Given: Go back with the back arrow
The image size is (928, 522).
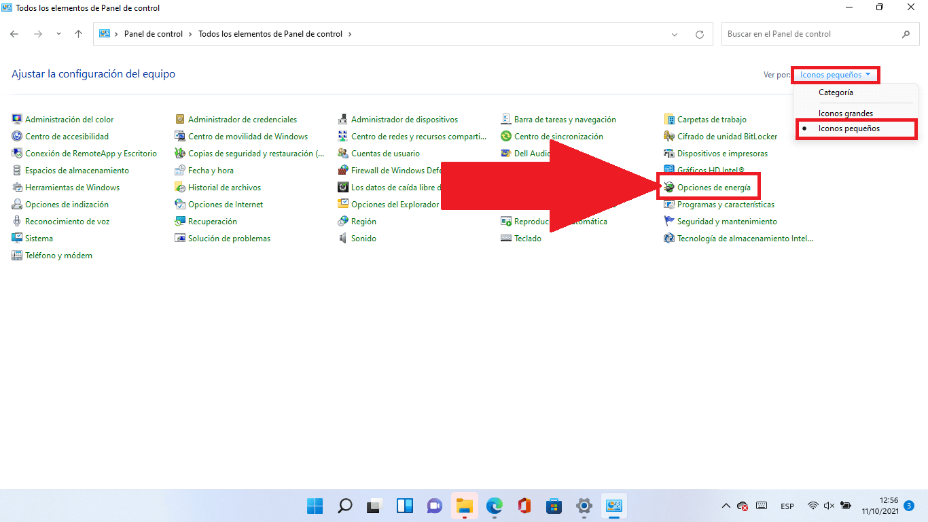Looking at the screenshot, I should click(x=14, y=34).
